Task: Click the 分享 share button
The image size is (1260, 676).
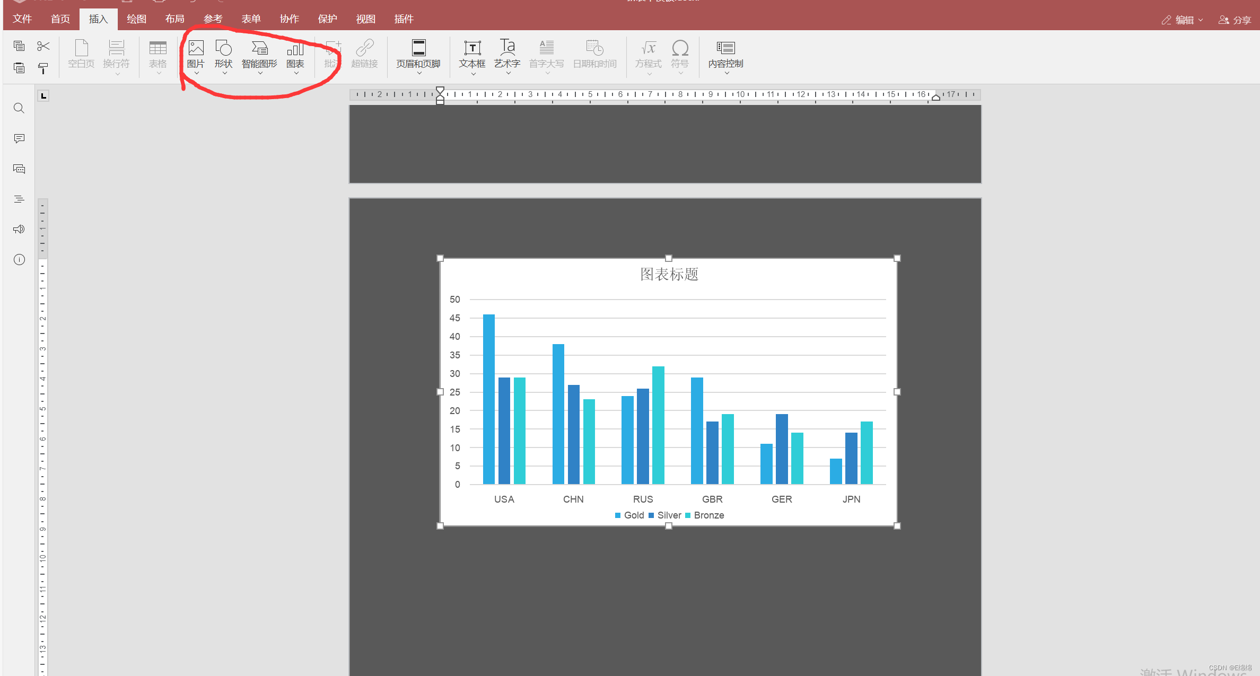Action: click(x=1235, y=20)
